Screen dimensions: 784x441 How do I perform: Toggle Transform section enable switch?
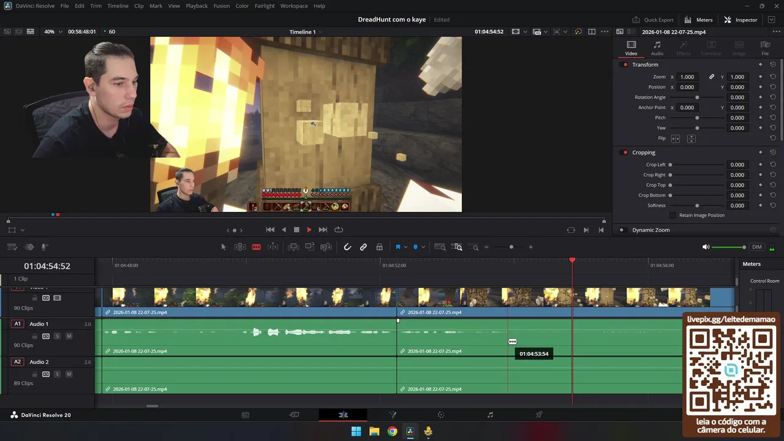tap(625, 65)
